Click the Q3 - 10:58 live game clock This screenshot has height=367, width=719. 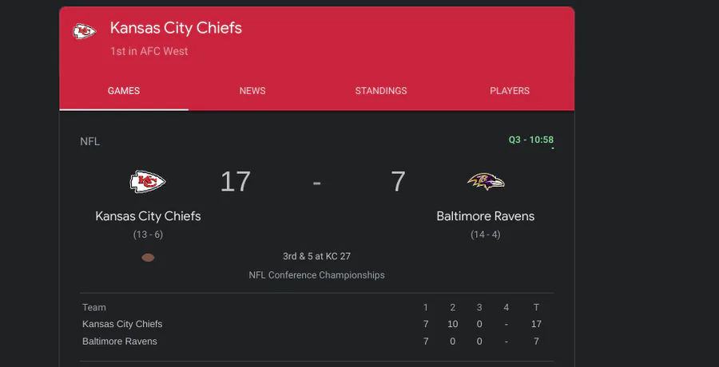[531, 140]
